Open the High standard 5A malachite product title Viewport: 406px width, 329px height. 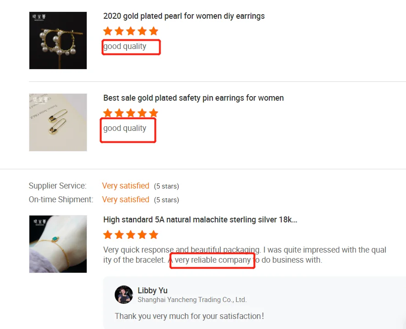200,220
